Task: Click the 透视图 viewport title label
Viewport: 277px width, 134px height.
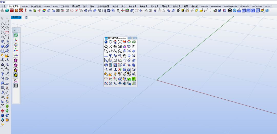Action: [x=16, y=17]
